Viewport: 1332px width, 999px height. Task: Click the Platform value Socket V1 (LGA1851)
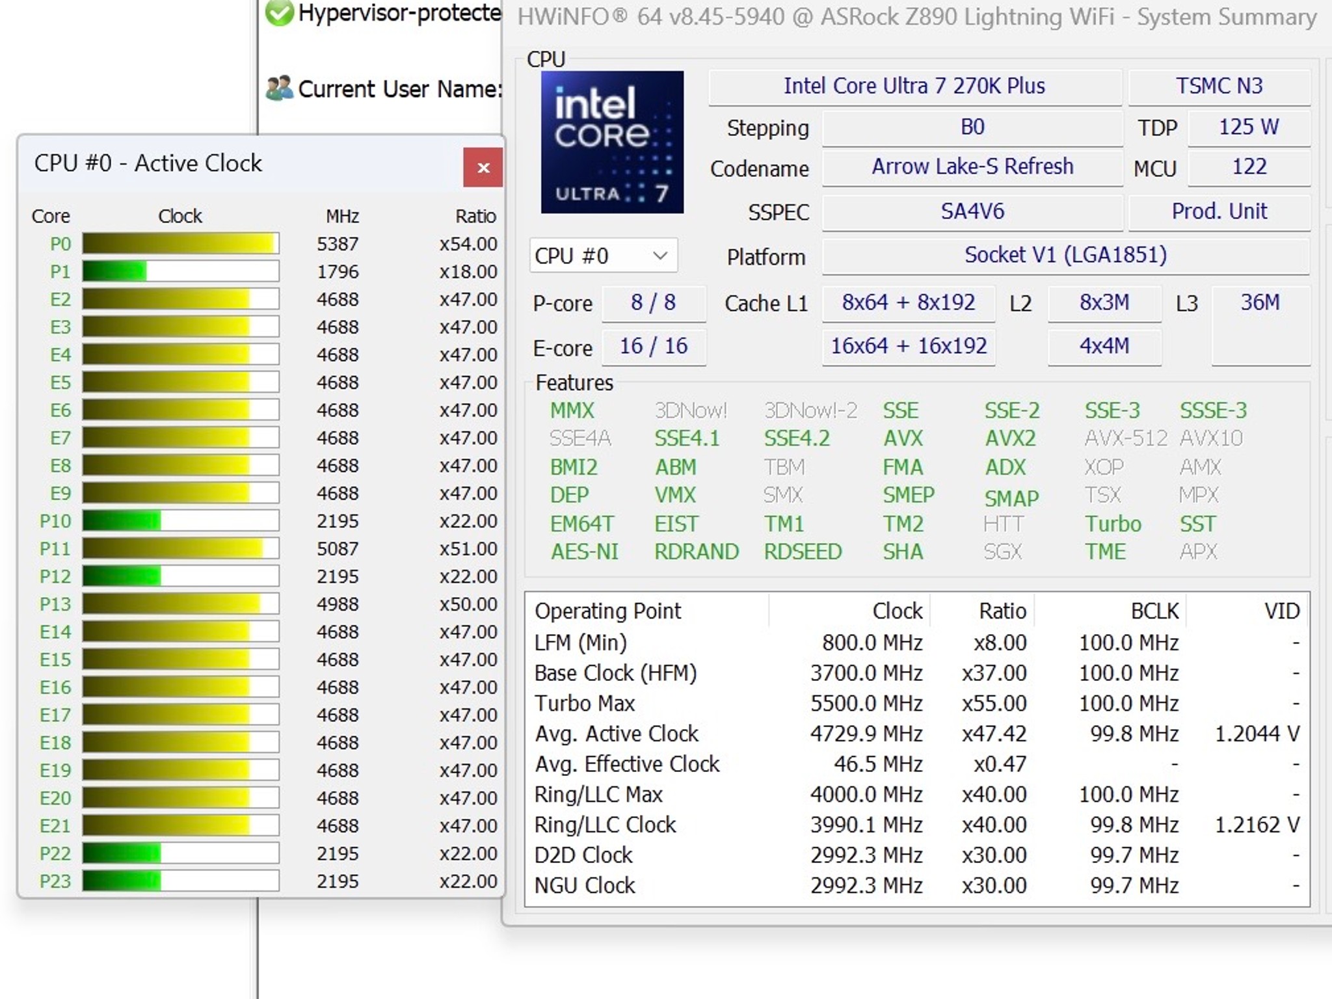(1065, 256)
